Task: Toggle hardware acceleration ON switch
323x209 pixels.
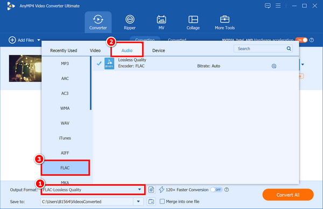Action: [301, 40]
